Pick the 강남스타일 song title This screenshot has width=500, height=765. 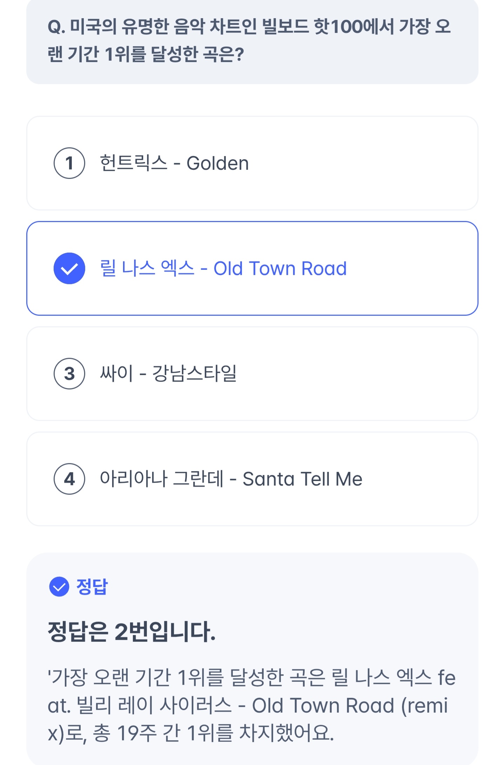pyautogui.click(x=194, y=374)
